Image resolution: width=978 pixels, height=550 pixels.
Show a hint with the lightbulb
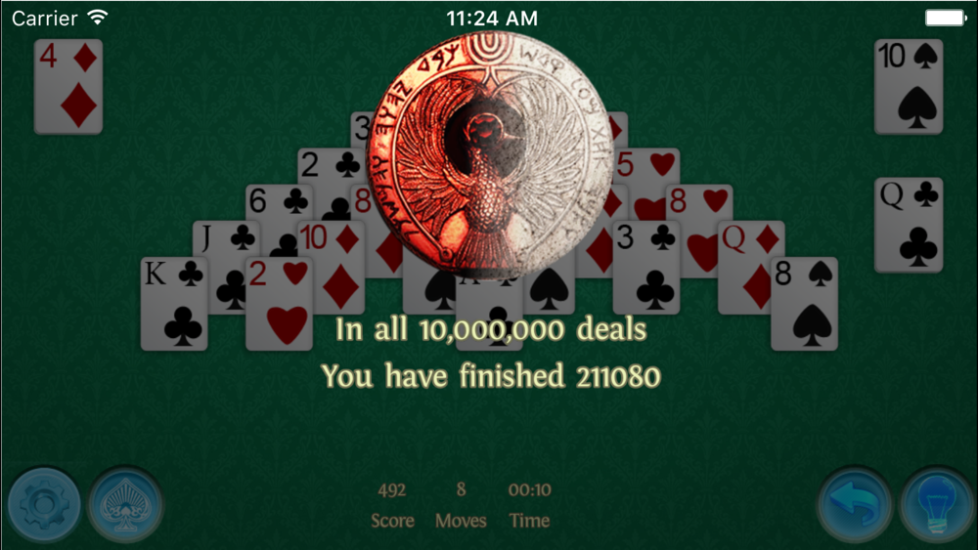(x=936, y=504)
